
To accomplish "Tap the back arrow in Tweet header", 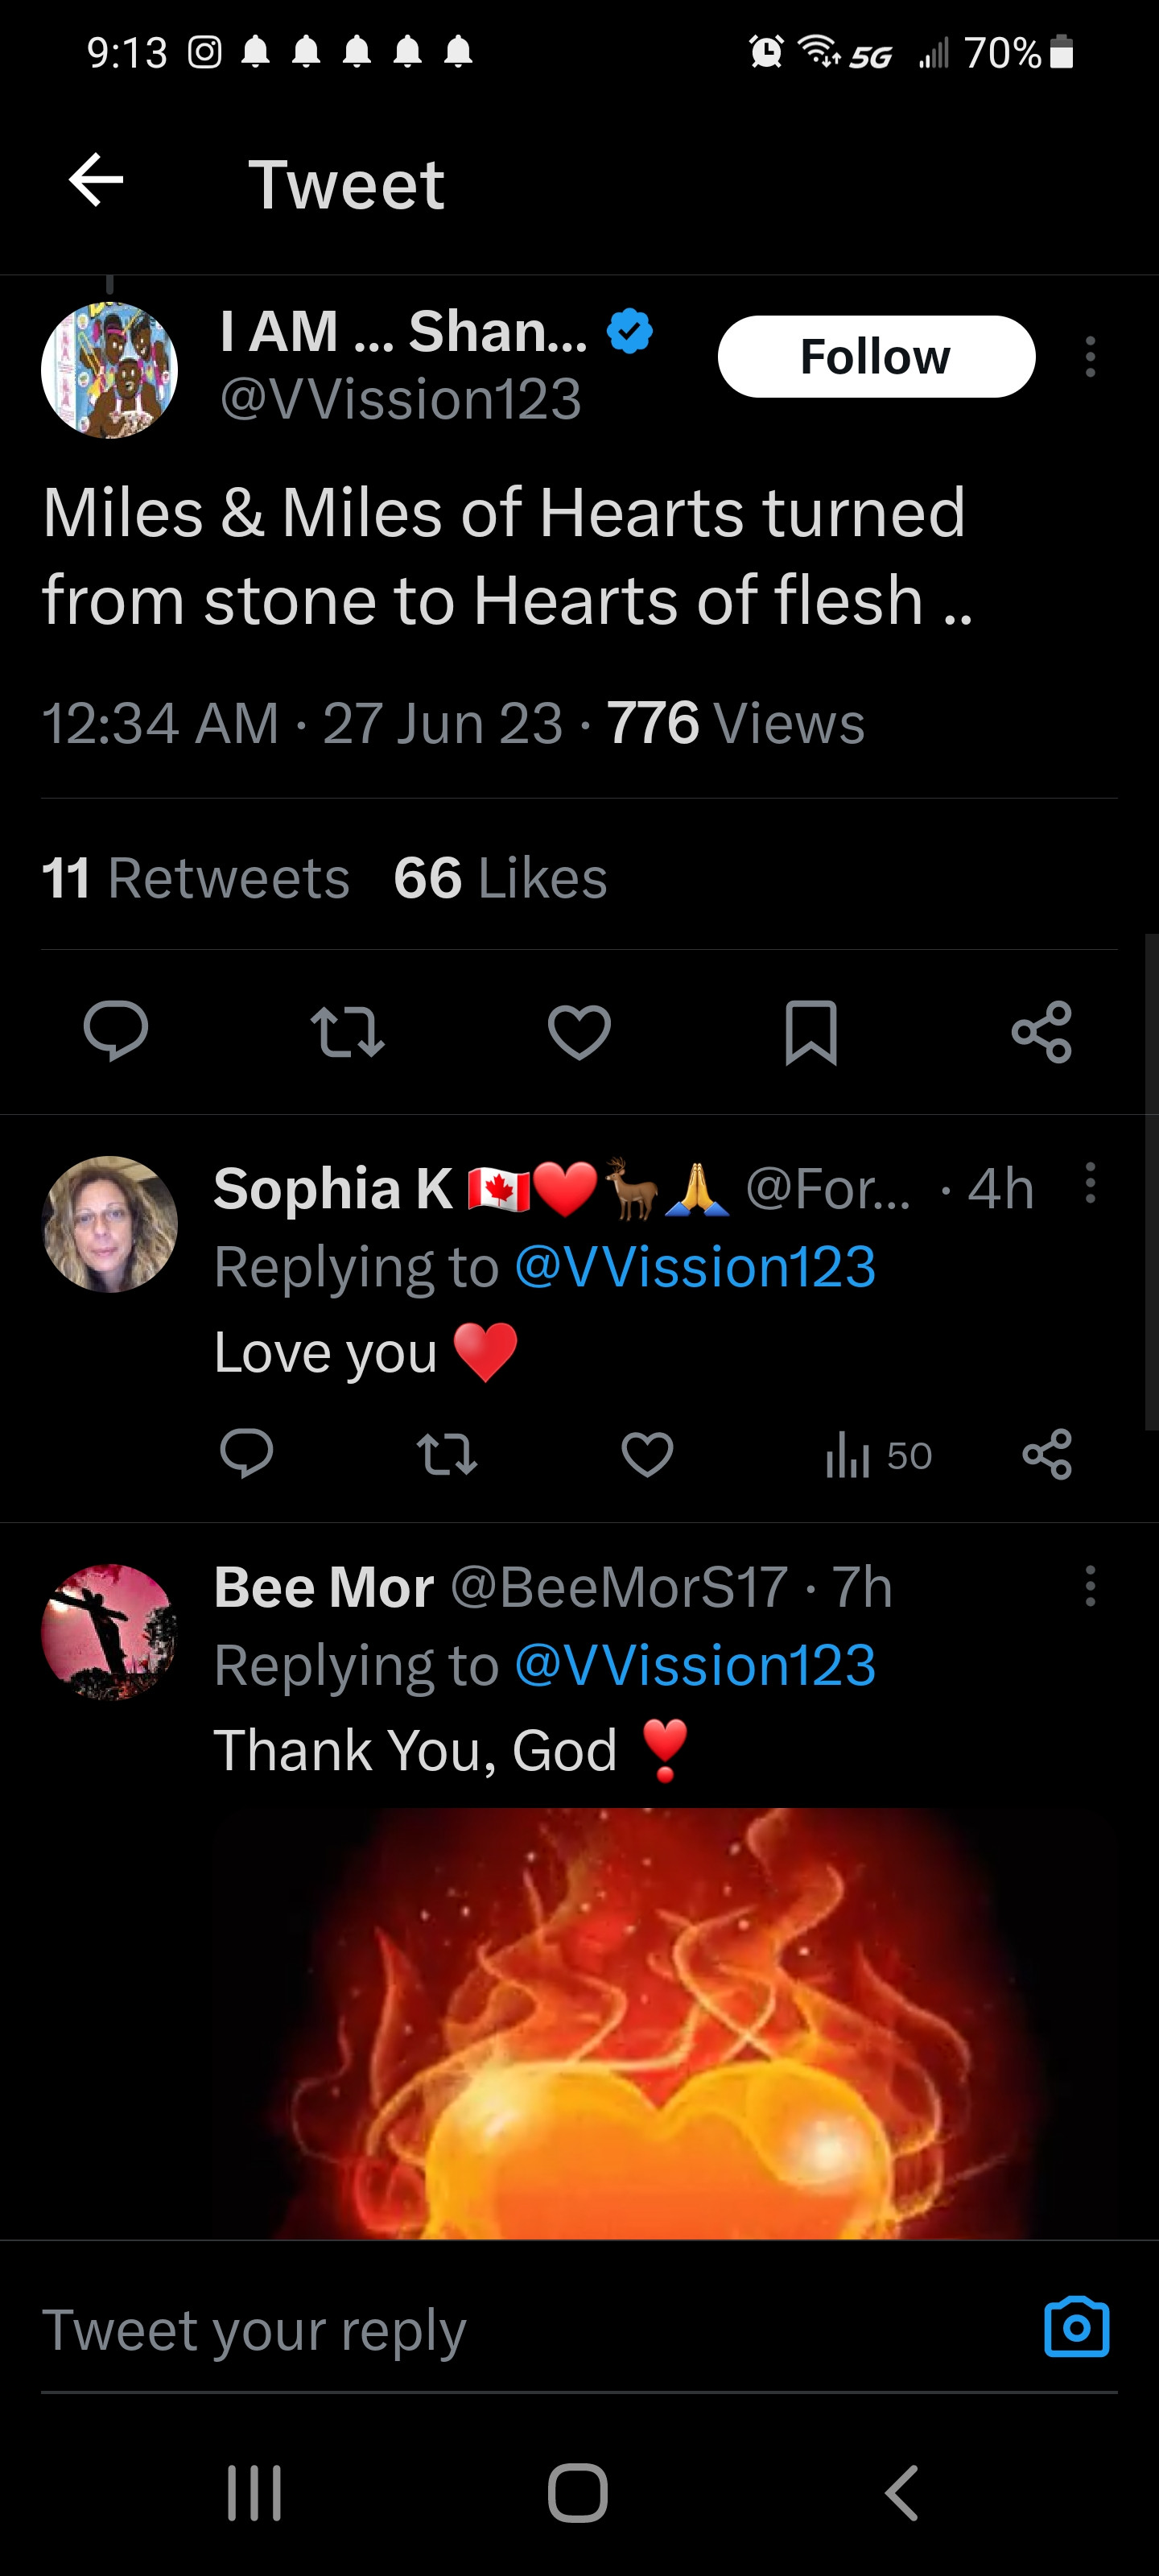I will [x=96, y=181].
